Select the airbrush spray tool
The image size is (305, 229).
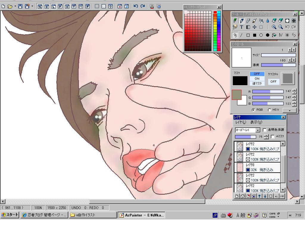(x=261, y=21)
